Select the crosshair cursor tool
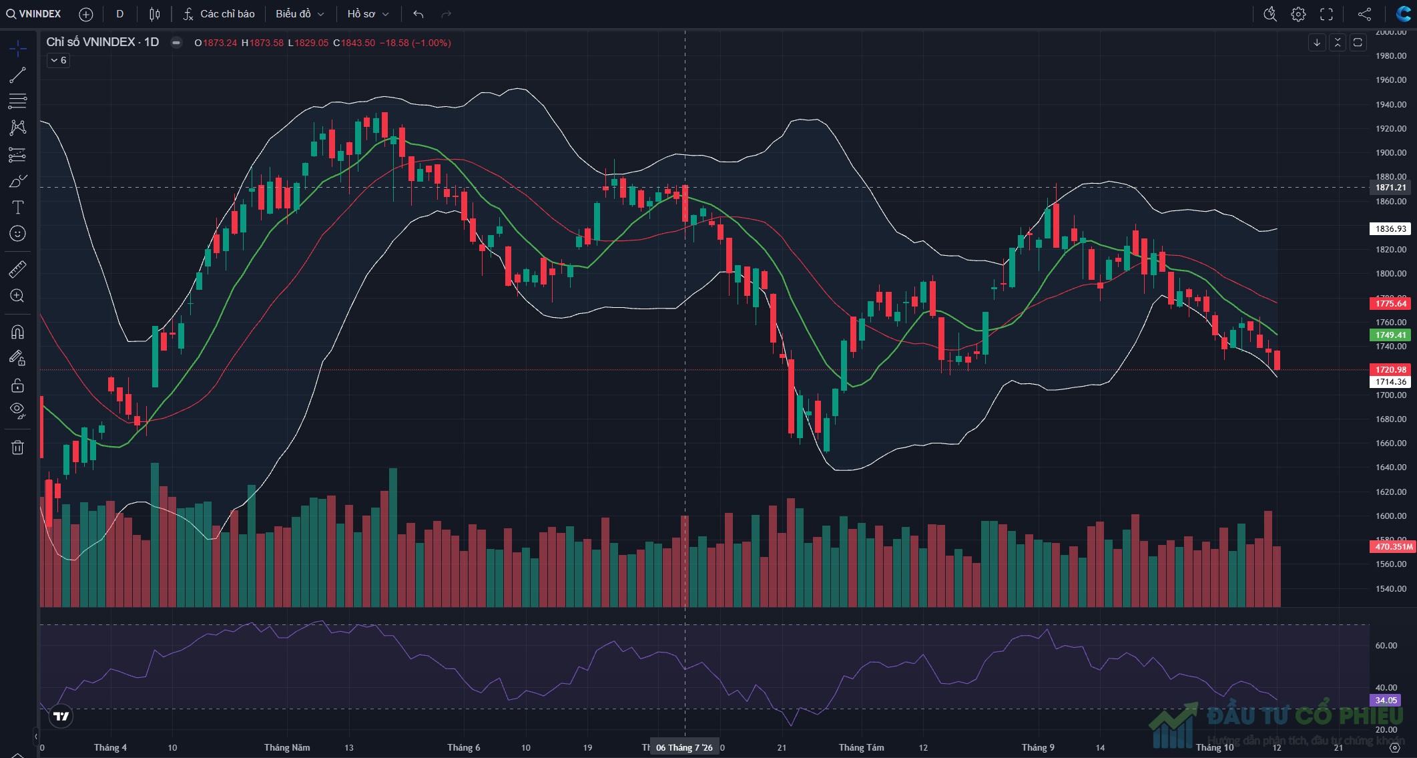 pyautogui.click(x=18, y=48)
